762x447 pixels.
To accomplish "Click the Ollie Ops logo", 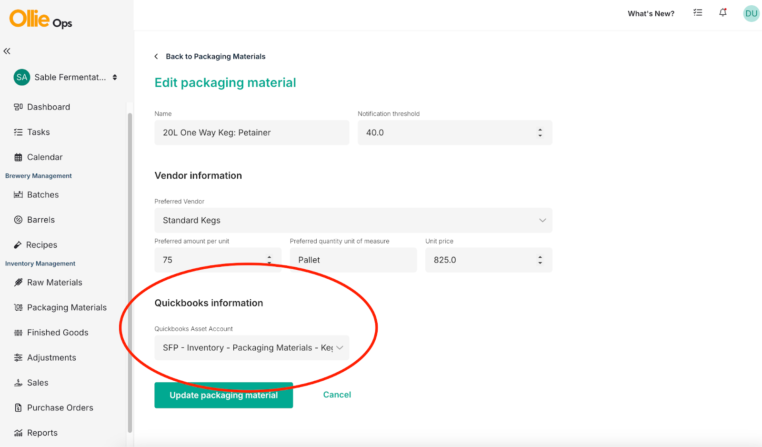I will pyautogui.click(x=40, y=20).
